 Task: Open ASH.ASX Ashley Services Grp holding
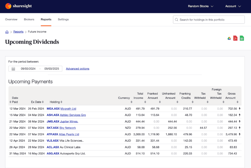click(x=66, y=115)
